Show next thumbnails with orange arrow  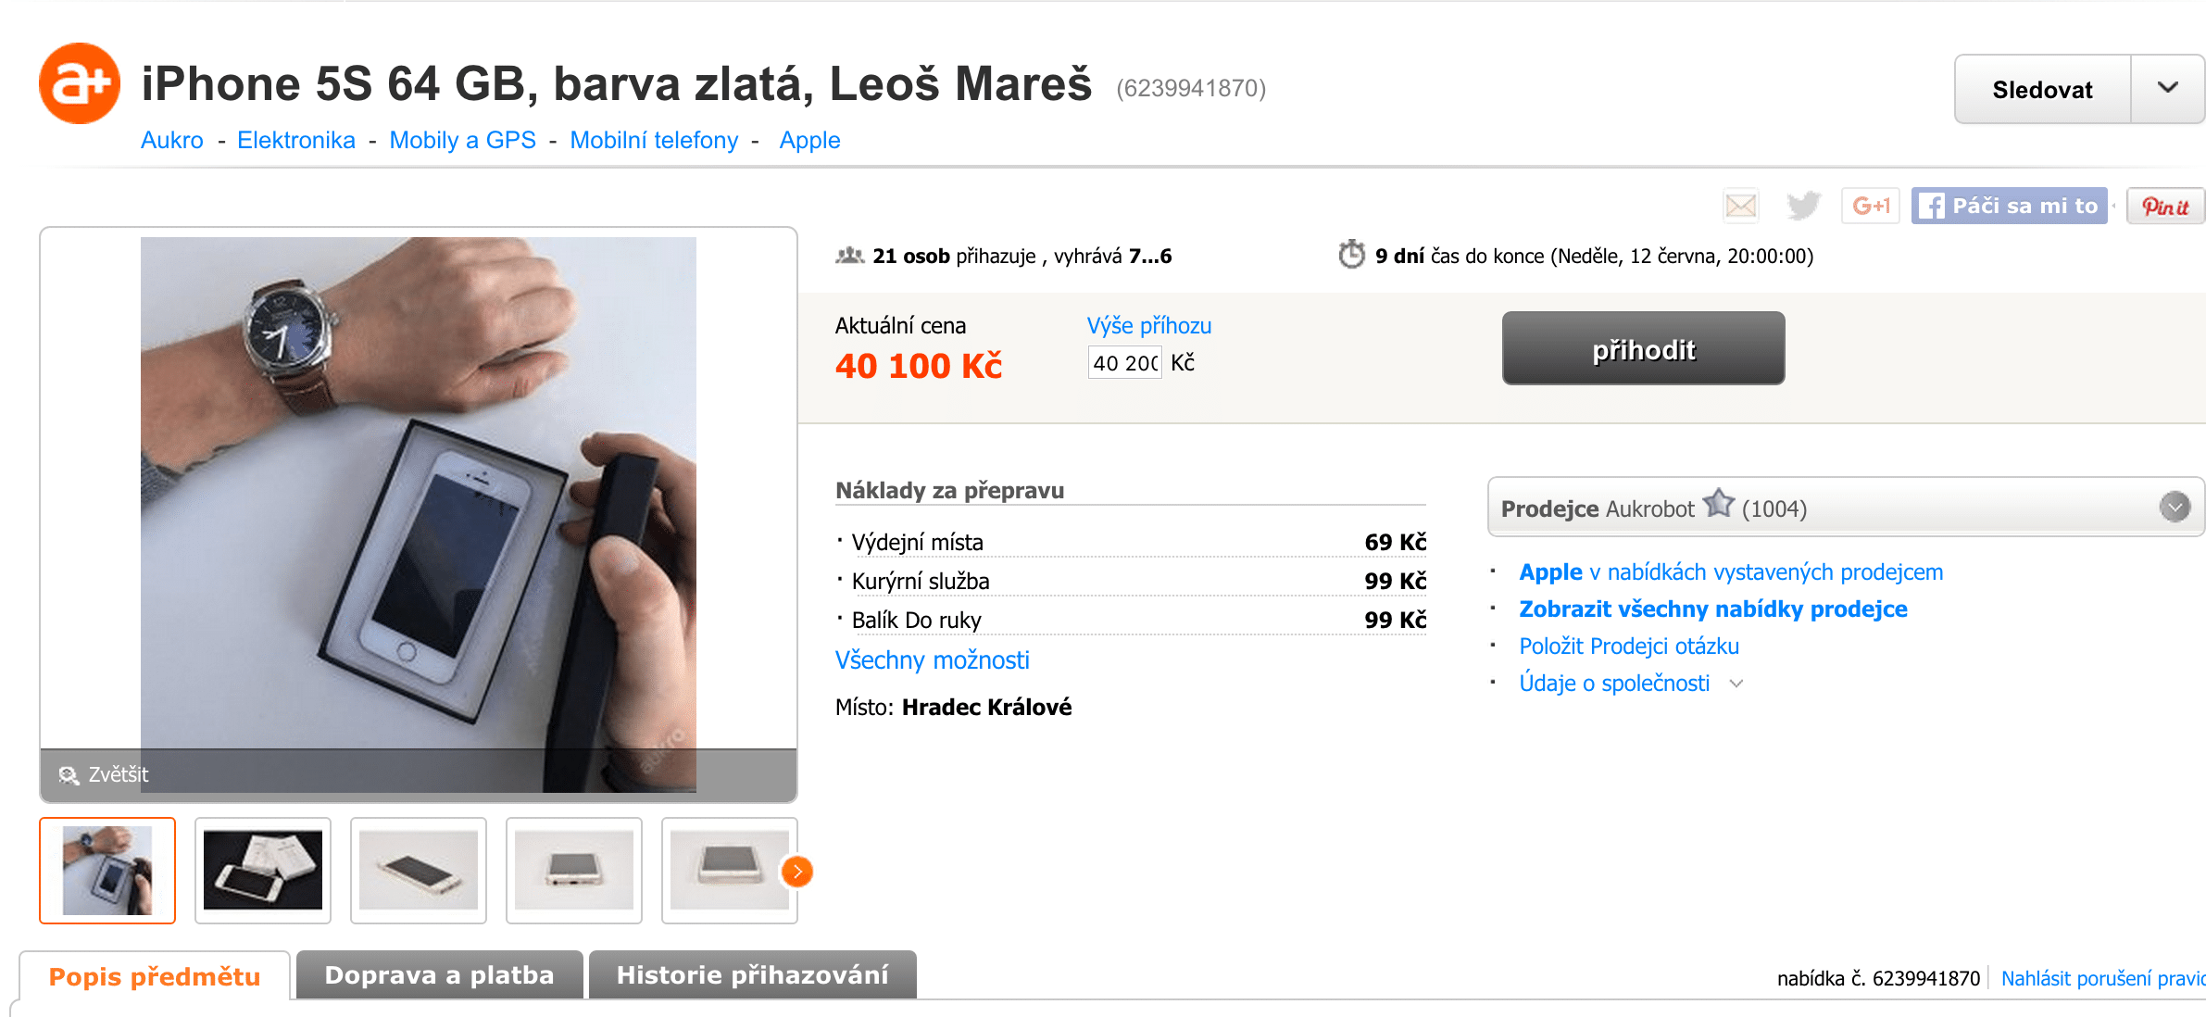tap(796, 871)
